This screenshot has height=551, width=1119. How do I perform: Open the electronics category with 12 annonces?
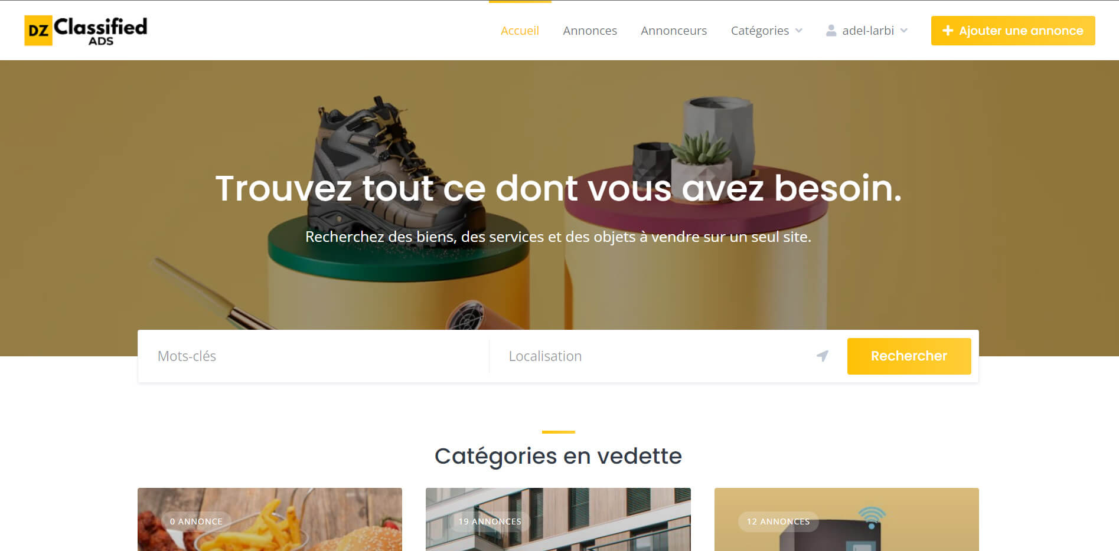(x=846, y=519)
